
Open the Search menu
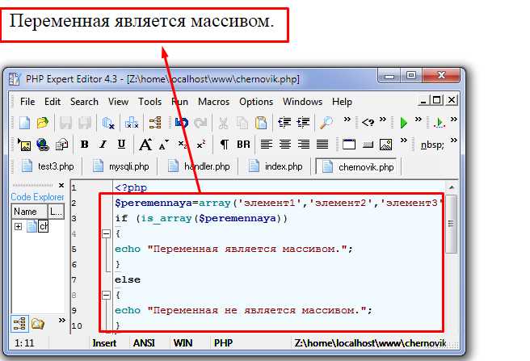point(84,102)
